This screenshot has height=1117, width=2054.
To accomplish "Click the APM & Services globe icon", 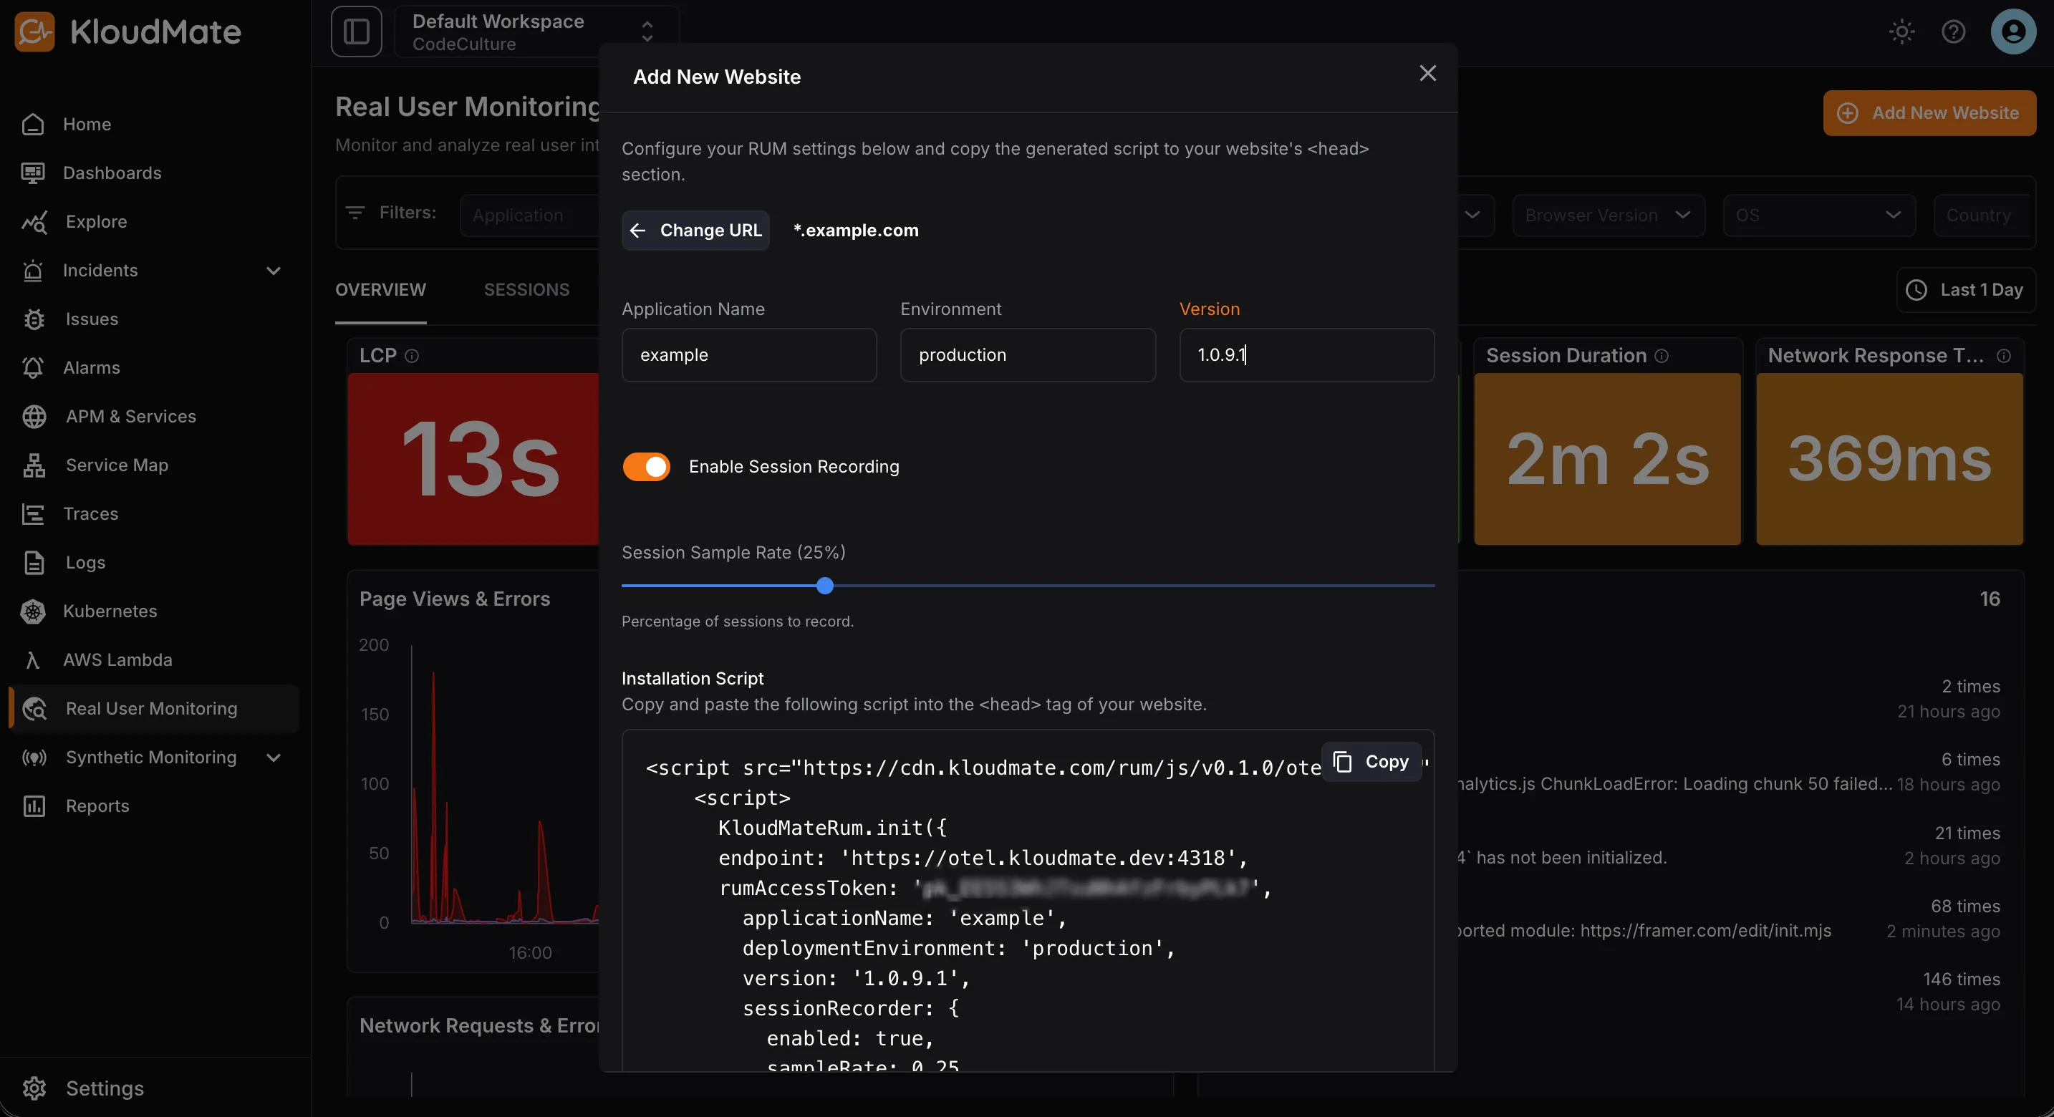I will tap(34, 416).
